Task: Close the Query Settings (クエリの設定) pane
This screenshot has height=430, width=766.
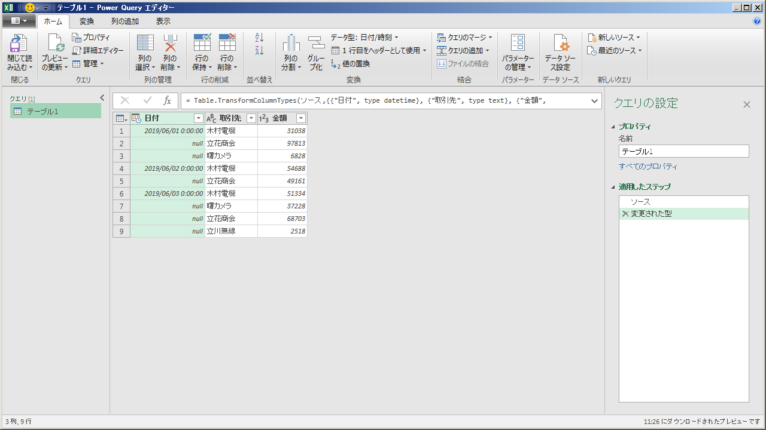Action: pos(746,105)
